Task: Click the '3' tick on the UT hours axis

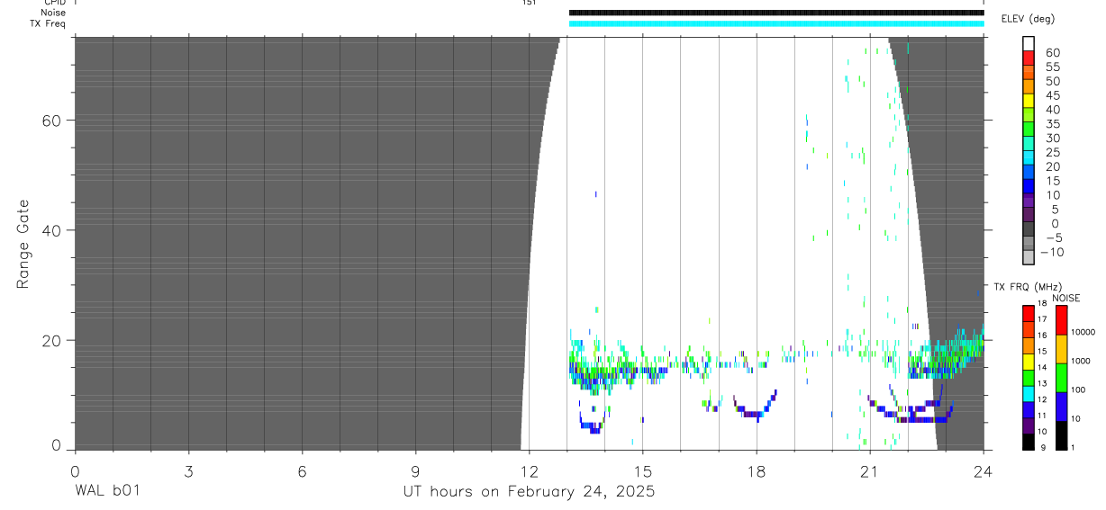Action: point(188,470)
